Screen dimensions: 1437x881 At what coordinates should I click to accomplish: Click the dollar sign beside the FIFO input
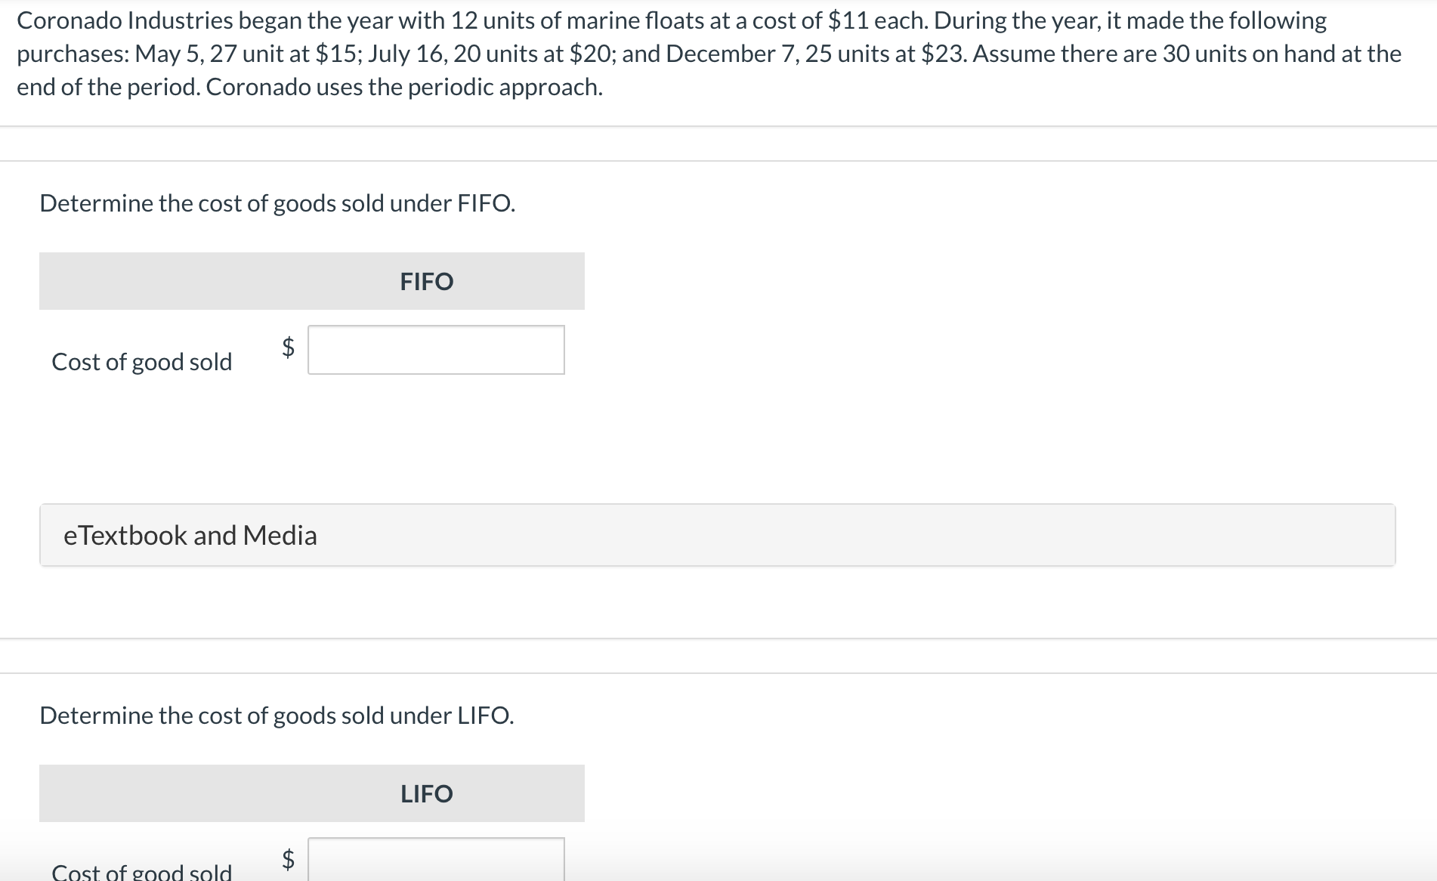tap(288, 347)
